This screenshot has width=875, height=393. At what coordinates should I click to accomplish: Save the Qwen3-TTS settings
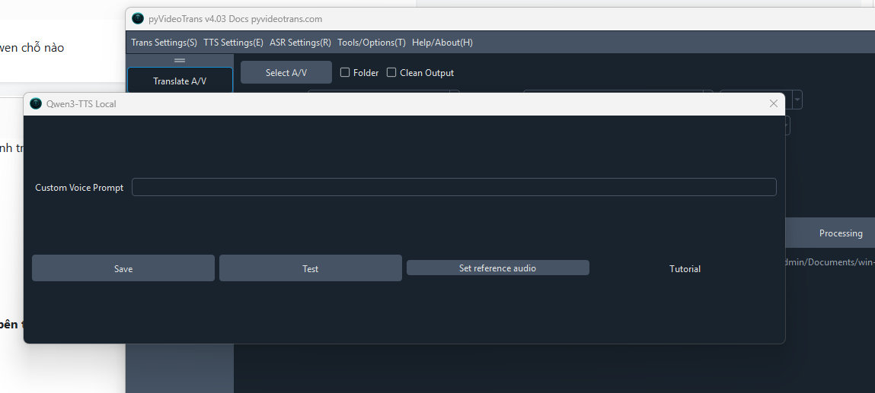pos(123,268)
